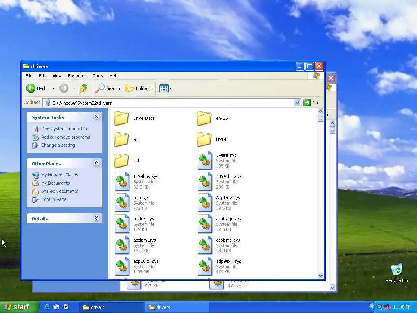Close the background drivers window
Screen dimensions: 417x313
click(x=331, y=78)
